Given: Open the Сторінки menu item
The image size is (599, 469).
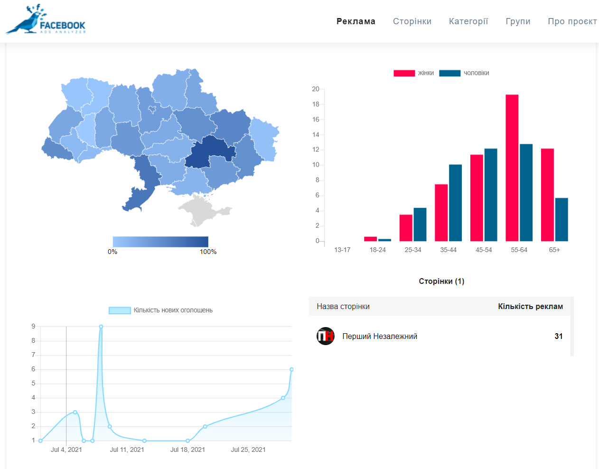Looking at the screenshot, I should tap(412, 21).
